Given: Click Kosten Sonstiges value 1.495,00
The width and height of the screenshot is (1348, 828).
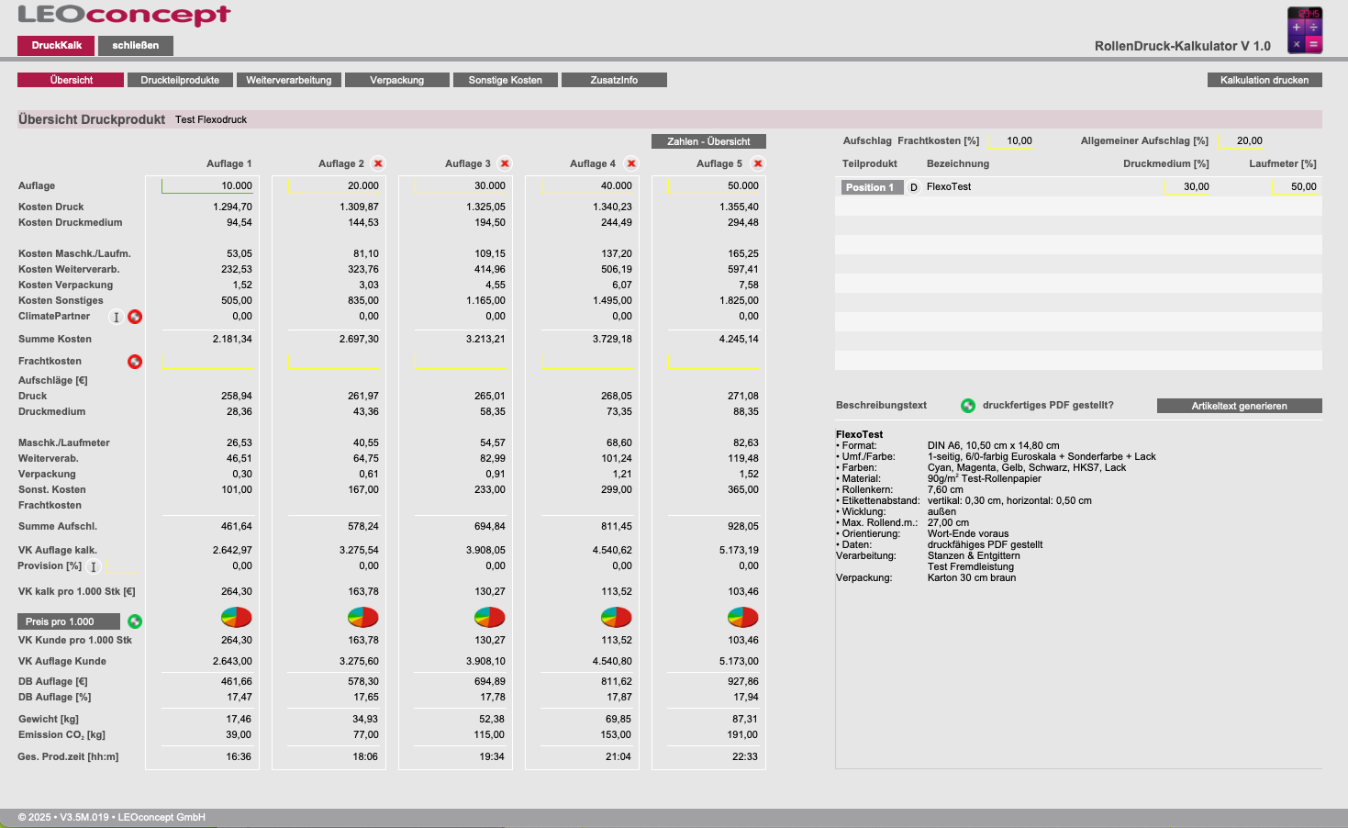Looking at the screenshot, I should (x=612, y=300).
